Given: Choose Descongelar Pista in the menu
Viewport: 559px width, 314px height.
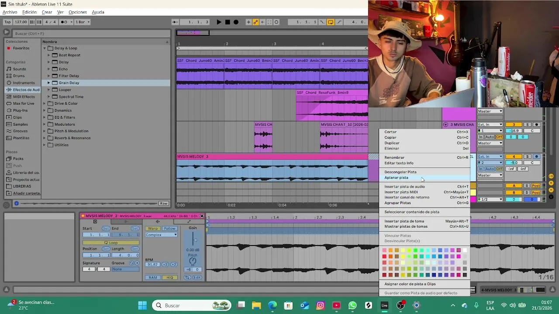Looking at the screenshot, I should pyautogui.click(x=424, y=172).
